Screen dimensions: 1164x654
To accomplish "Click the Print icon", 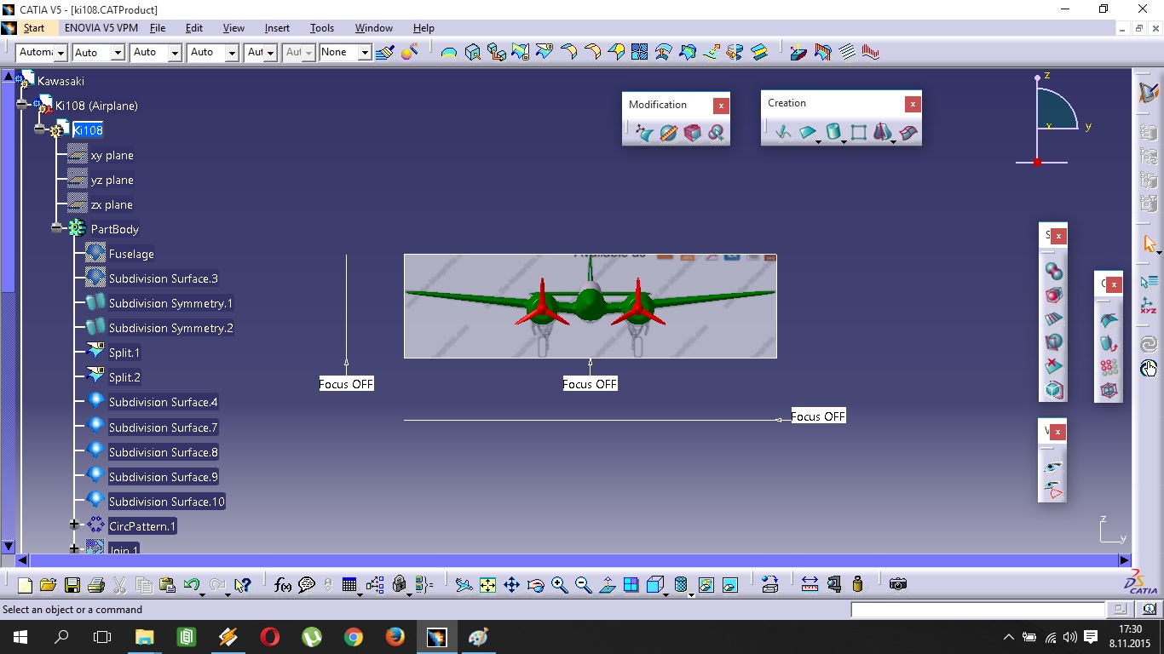I will pyautogui.click(x=95, y=585).
